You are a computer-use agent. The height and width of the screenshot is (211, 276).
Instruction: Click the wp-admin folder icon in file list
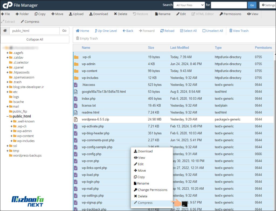[x=76, y=64]
